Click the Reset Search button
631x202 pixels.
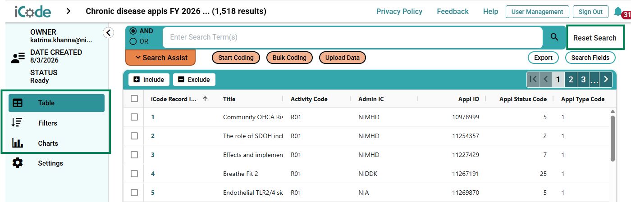tap(595, 38)
